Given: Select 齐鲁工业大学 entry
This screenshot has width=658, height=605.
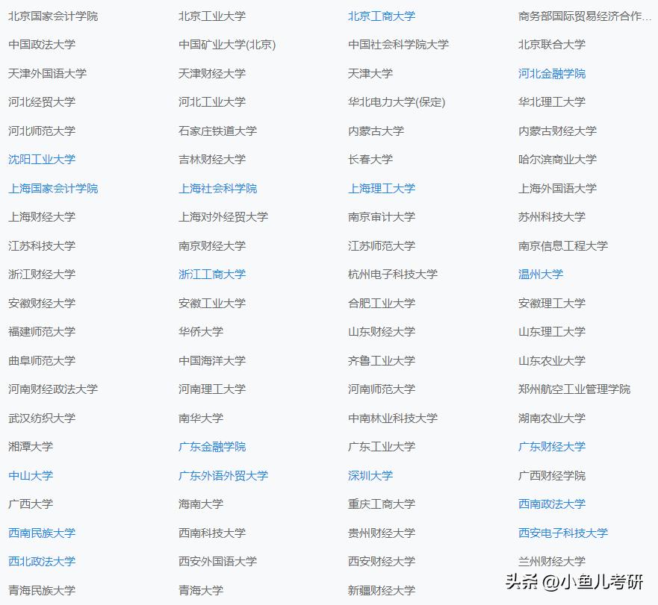Looking at the screenshot, I should point(382,361).
